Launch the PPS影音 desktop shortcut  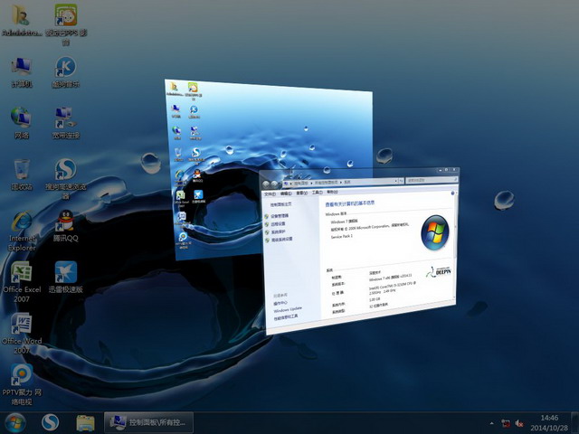coord(66,24)
